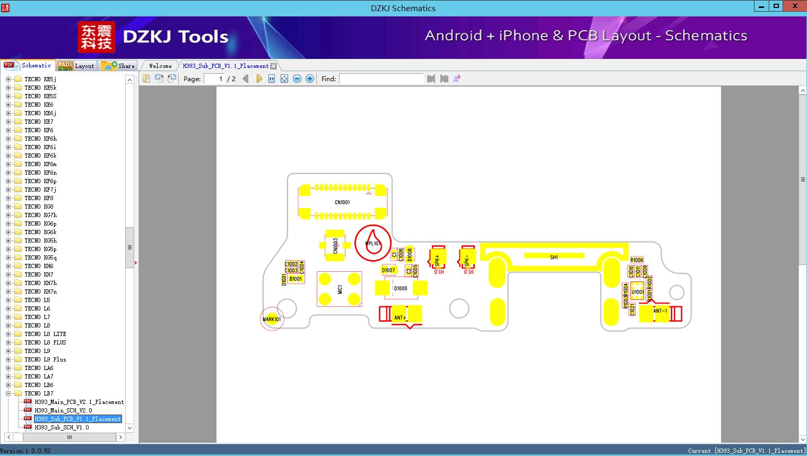Go to the next page arrow
Image resolution: width=807 pixels, height=456 pixels.
(x=259, y=79)
